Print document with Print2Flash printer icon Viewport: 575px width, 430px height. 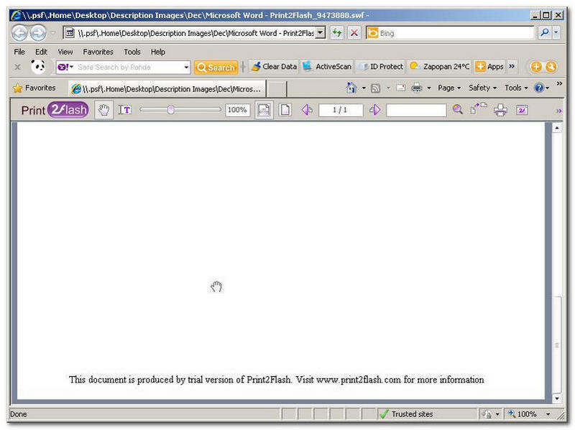point(500,110)
